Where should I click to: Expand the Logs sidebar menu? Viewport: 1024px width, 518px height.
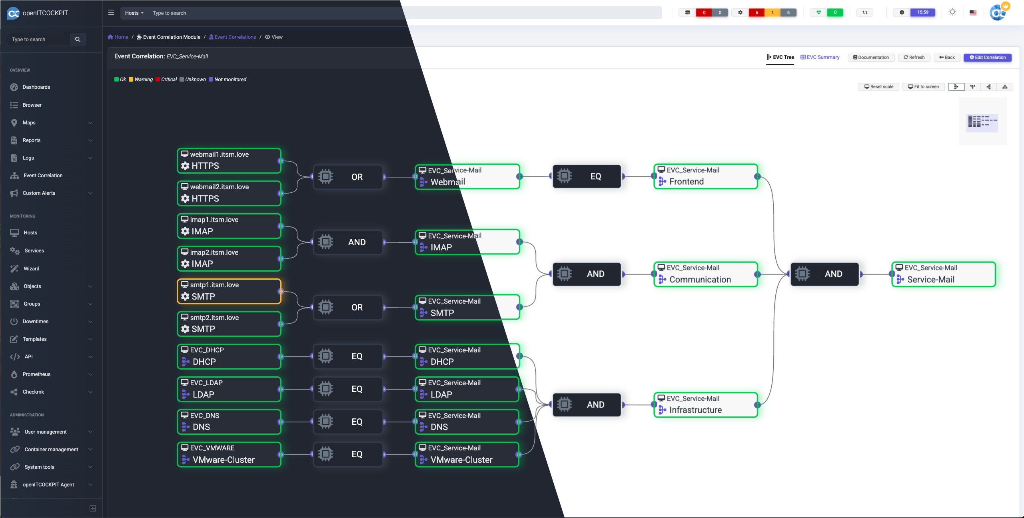pos(51,158)
